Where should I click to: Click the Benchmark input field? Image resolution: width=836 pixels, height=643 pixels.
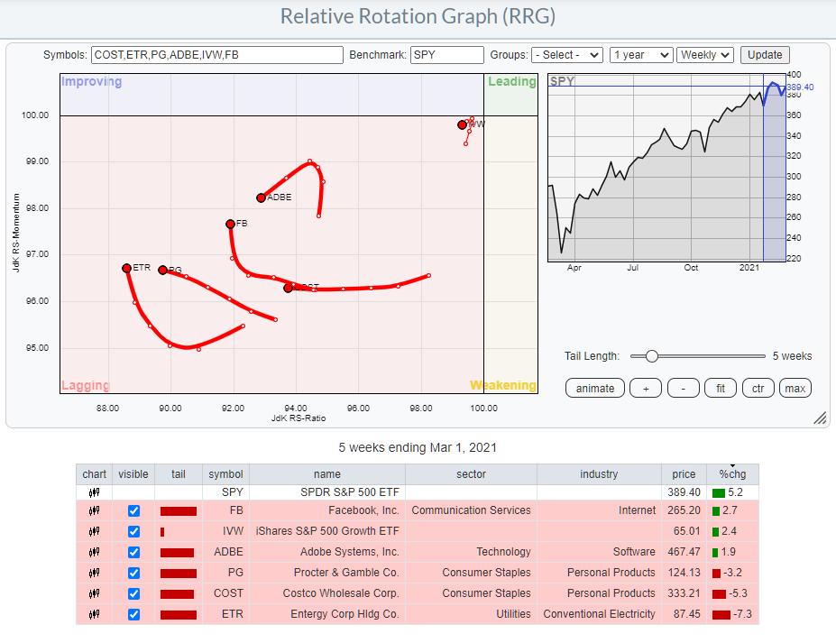coord(446,55)
